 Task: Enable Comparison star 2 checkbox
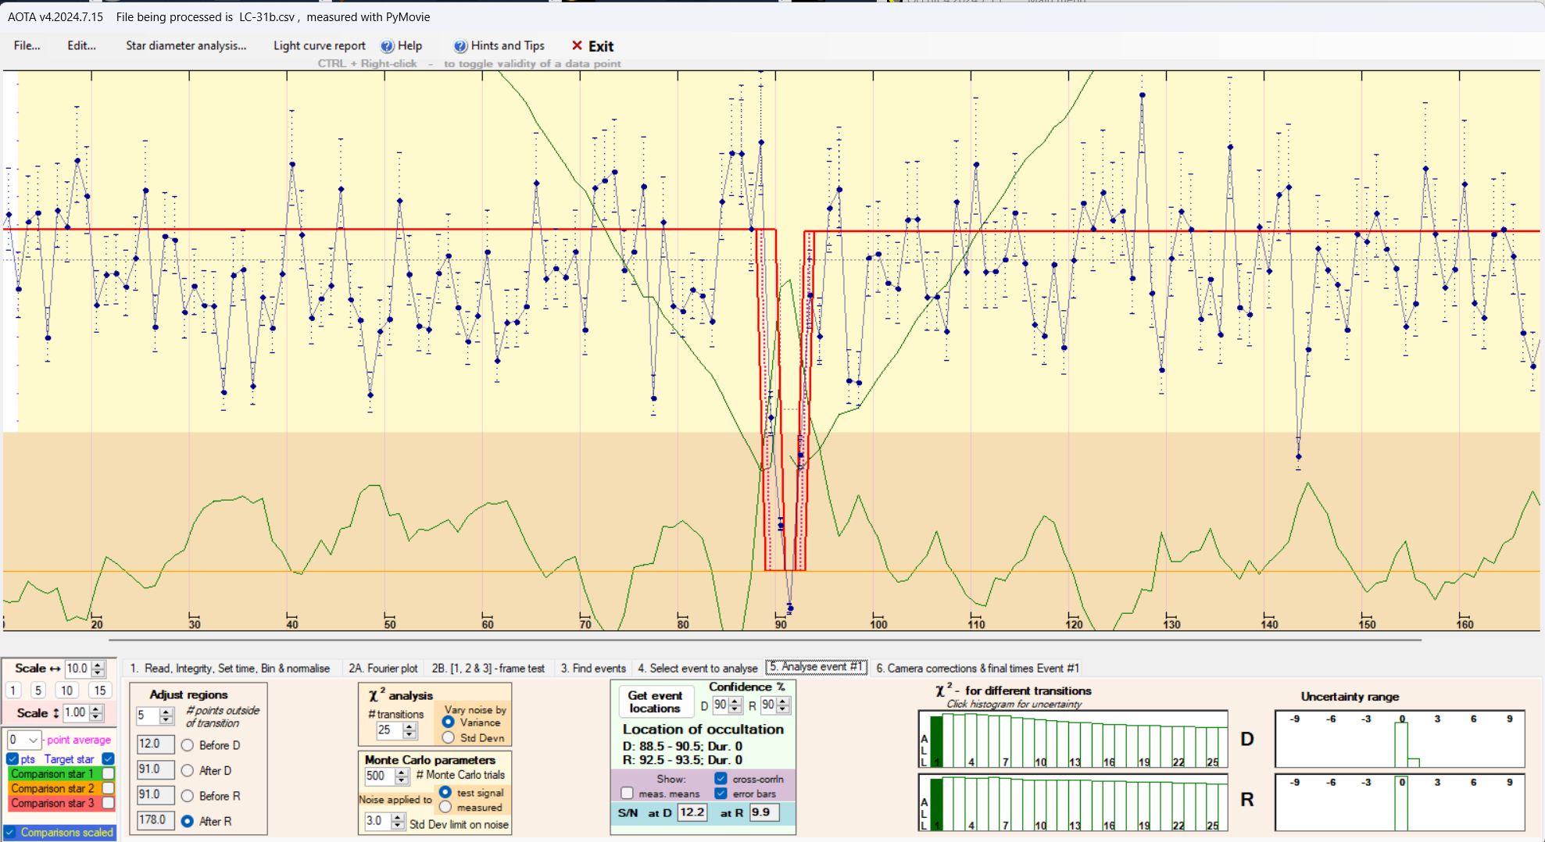(109, 788)
